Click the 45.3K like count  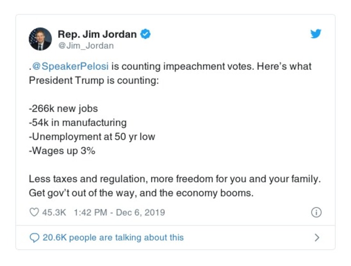pyautogui.click(x=54, y=213)
